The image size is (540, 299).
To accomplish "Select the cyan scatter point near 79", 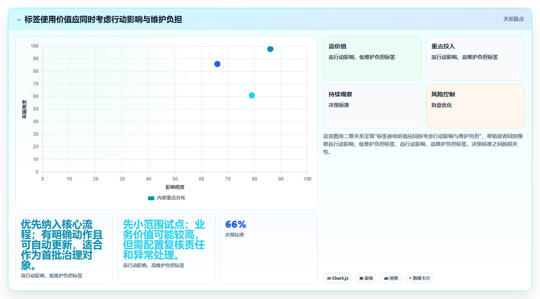I will point(252,95).
